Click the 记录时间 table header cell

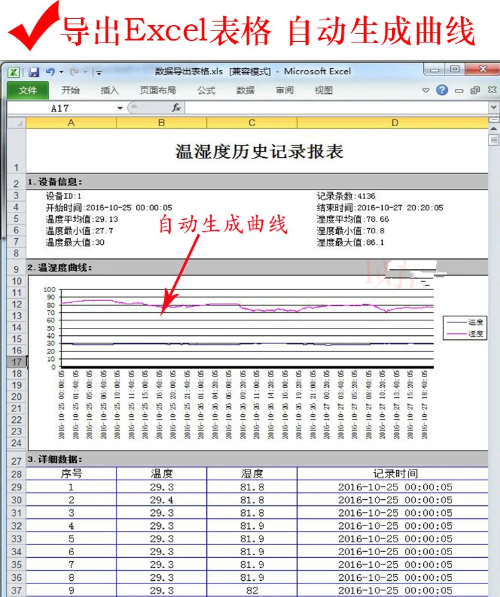[x=393, y=474]
